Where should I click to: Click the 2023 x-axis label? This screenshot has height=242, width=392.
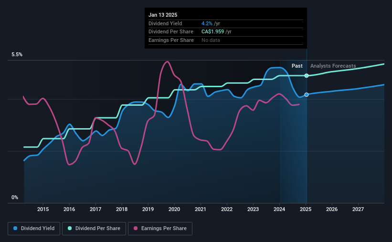point(253,209)
